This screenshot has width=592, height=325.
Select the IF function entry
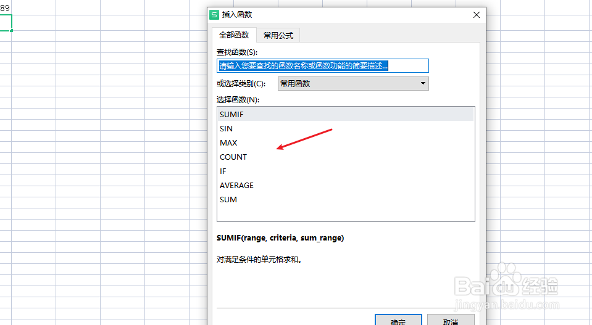point(346,171)
